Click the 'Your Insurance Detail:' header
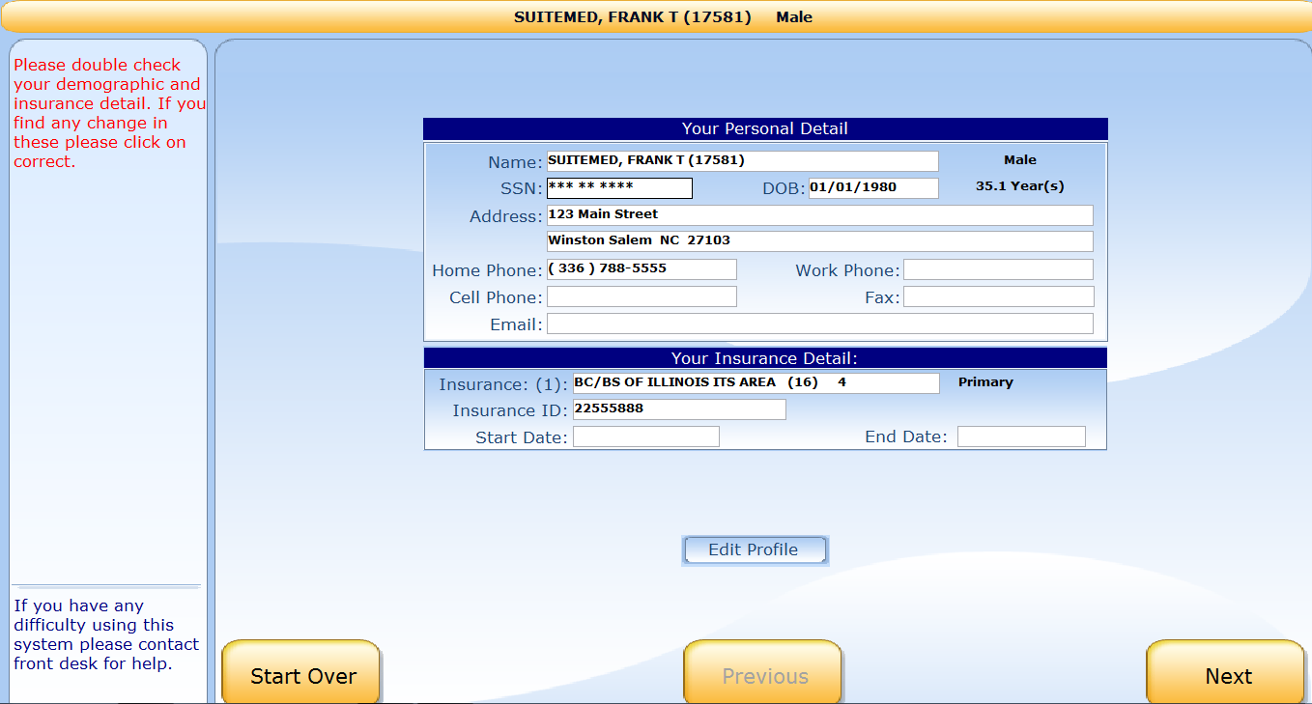This screenshot has height=704, width=1312. [x=765, y=358]
